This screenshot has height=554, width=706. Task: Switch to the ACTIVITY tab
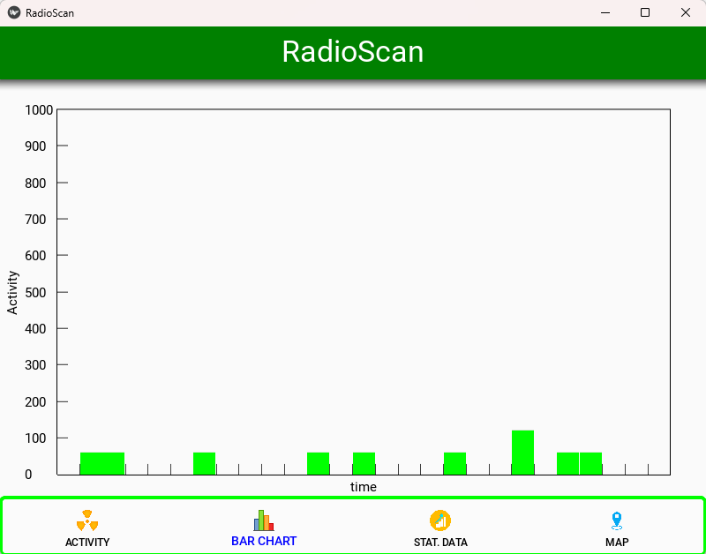87,543
